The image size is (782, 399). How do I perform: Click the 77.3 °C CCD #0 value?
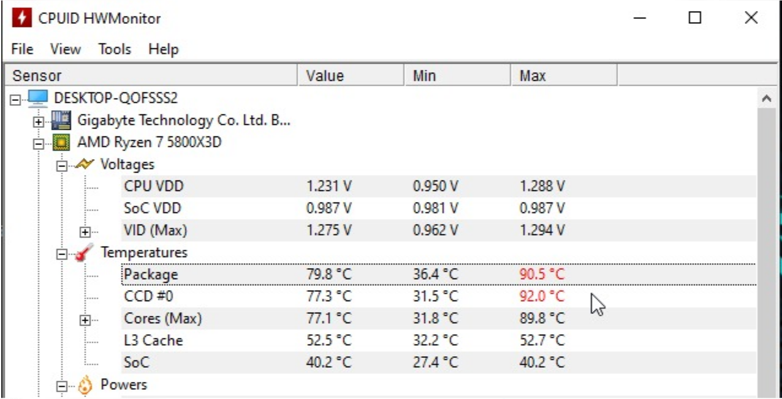coord(329,297)
